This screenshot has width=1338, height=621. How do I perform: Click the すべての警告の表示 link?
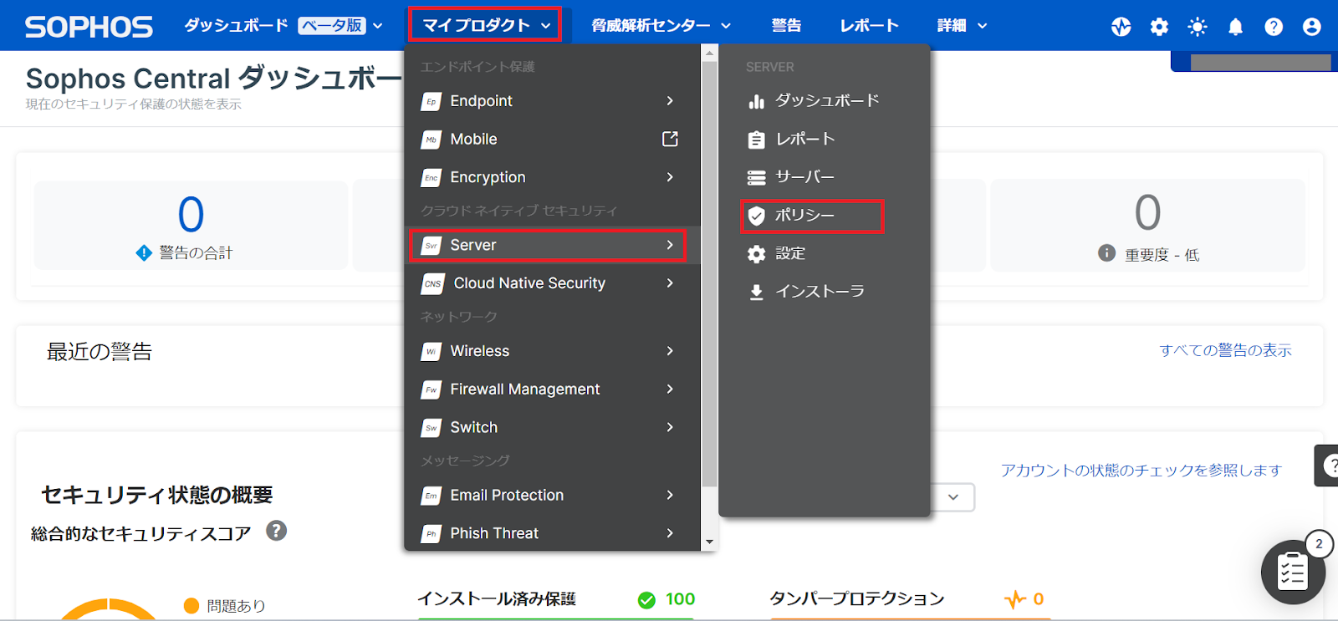(1225, 351)
